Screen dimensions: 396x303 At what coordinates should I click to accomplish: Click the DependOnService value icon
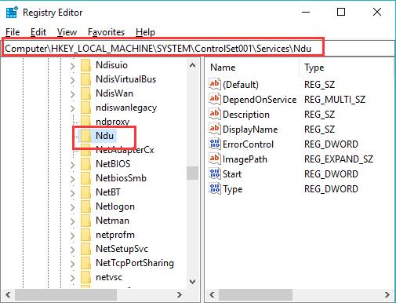point(215,99)
